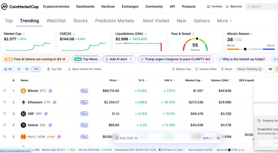Click the flame icon on Trump CLARITY chip

(x=142, y=59)
